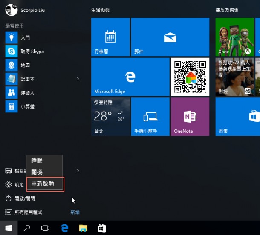
Task: Open the Microsoft Edge tile
Action: pyautogui.click(x=130, y=77)
